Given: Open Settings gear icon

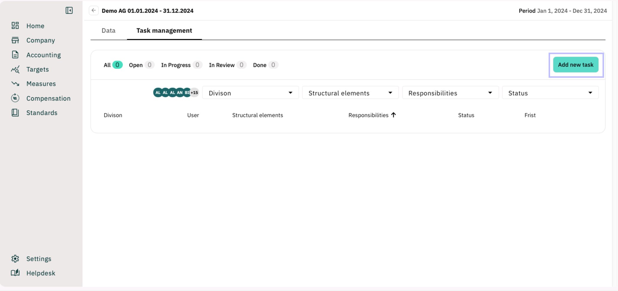Looking at the screenshot, I should [15, 259].
